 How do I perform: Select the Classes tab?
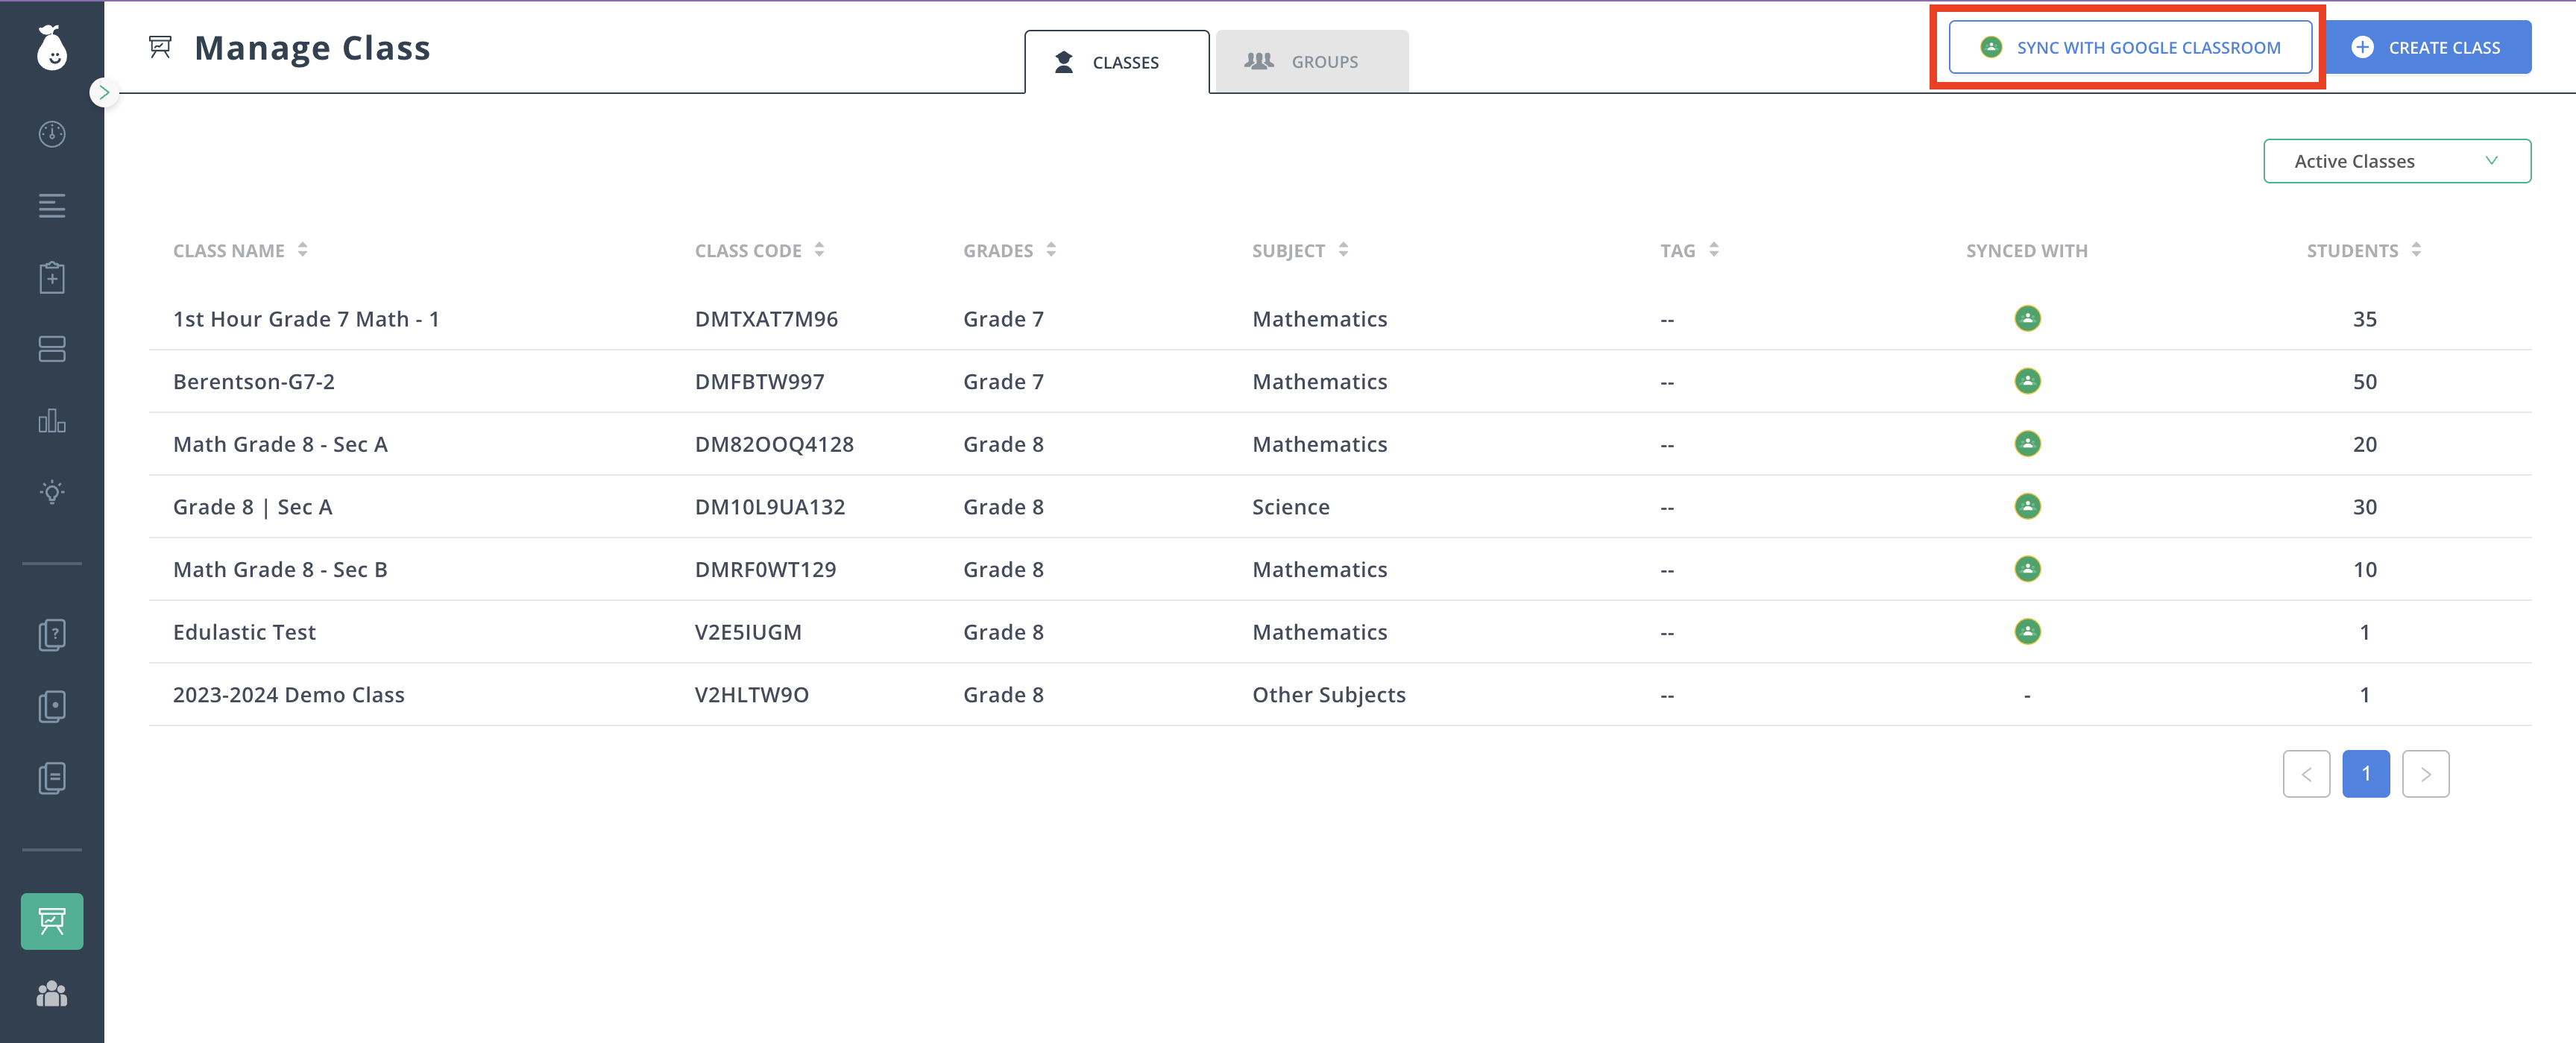click(x=1116, y=62)
